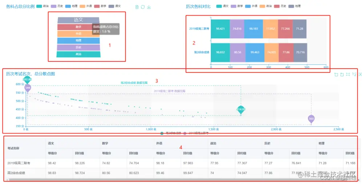Image resolution: width=362 pixels, height=184 pixels.
Task: Click the 98.832 bar segment
Action: (220, 52)
